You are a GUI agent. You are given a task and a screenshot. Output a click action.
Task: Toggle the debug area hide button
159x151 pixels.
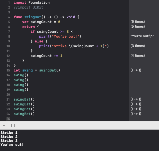pyautogui.click(x=4, y=125)
